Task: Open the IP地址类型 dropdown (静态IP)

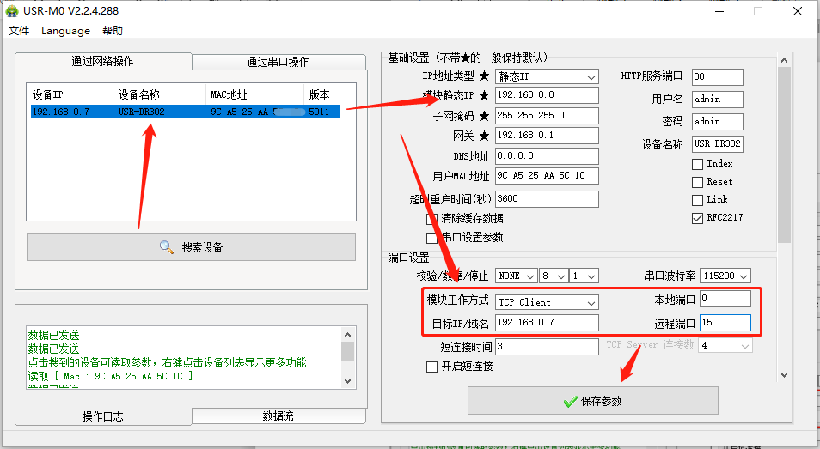Action: [x=547, y=76]
